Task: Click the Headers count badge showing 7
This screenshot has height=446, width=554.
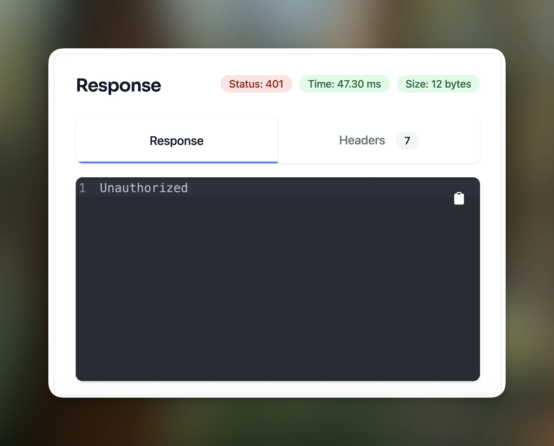Action: coord(407,141)
